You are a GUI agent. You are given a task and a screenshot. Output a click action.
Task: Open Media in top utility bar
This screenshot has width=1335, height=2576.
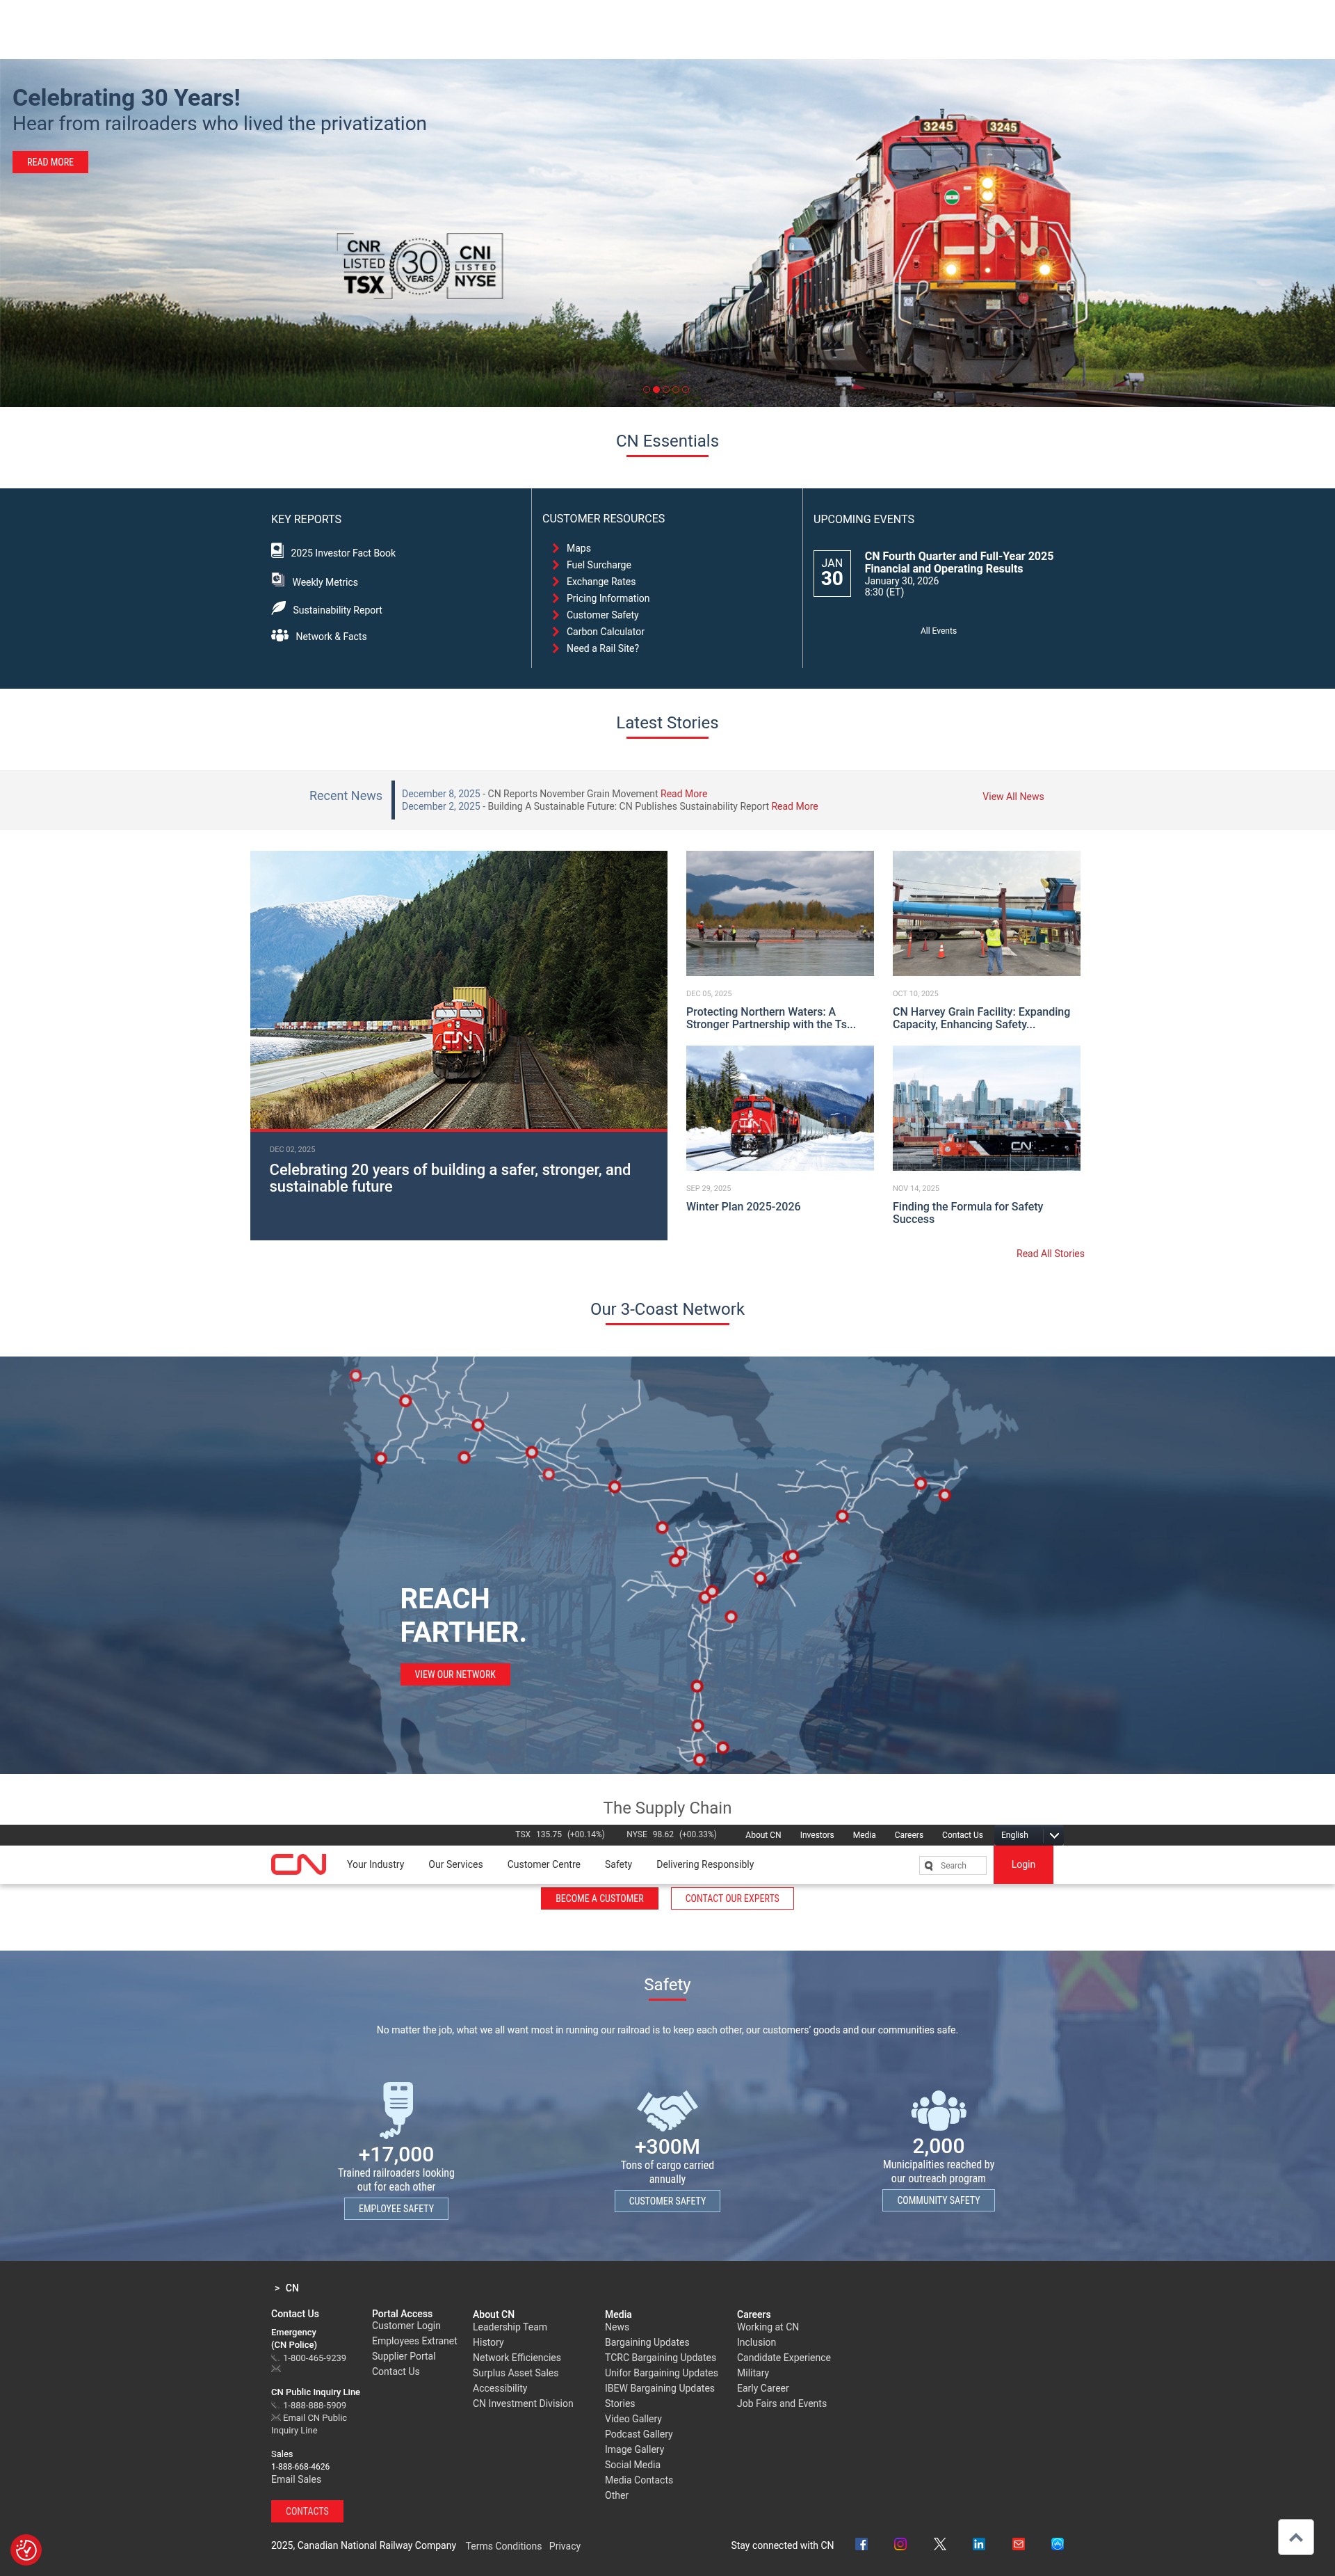coord(864,1835)
